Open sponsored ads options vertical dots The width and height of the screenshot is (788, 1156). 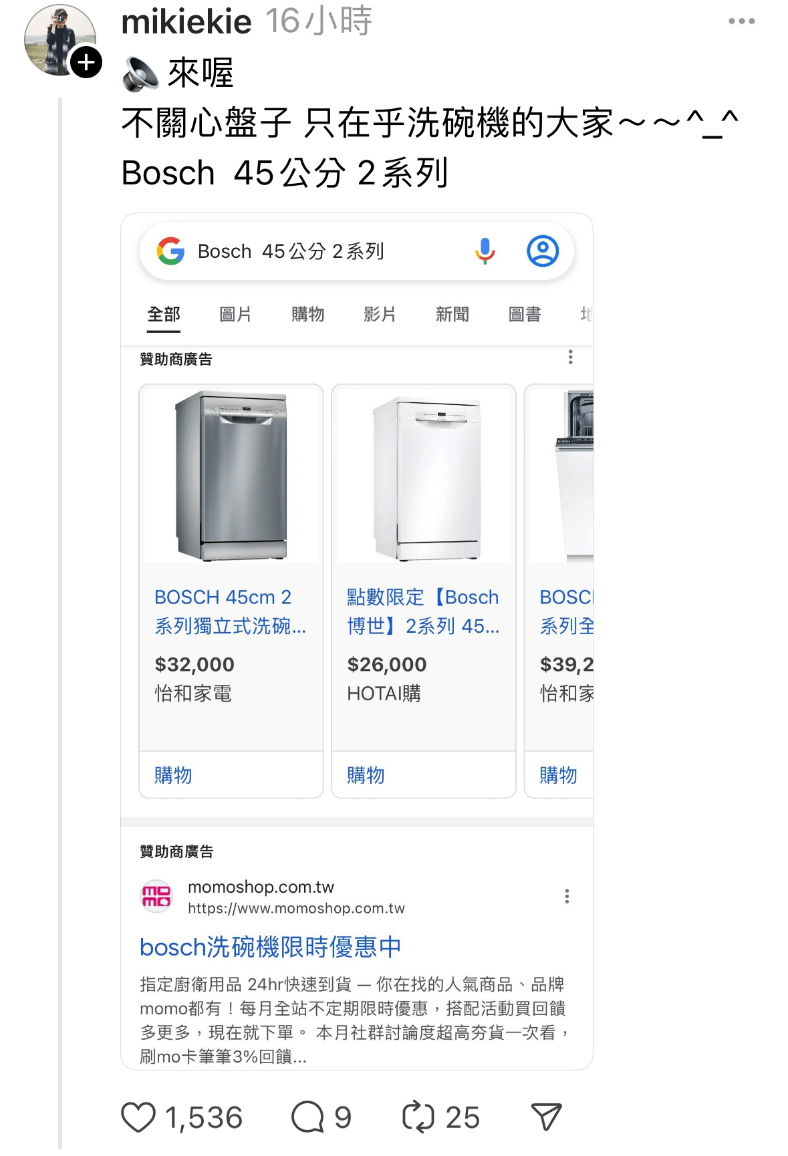click(570, 357)
